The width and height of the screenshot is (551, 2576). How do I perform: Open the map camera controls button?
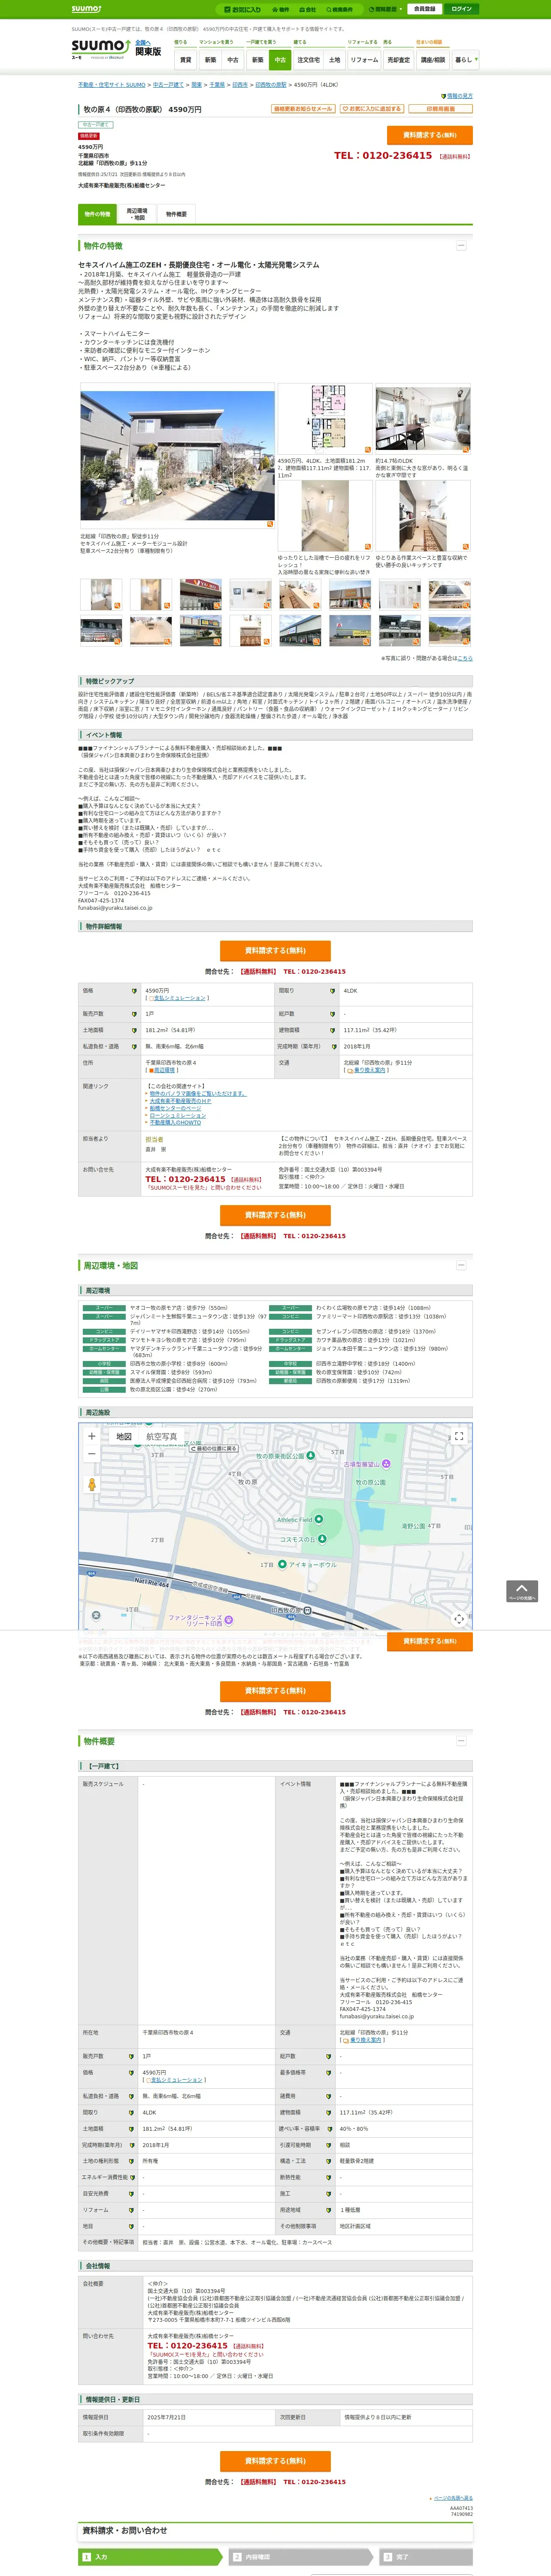459,1619
